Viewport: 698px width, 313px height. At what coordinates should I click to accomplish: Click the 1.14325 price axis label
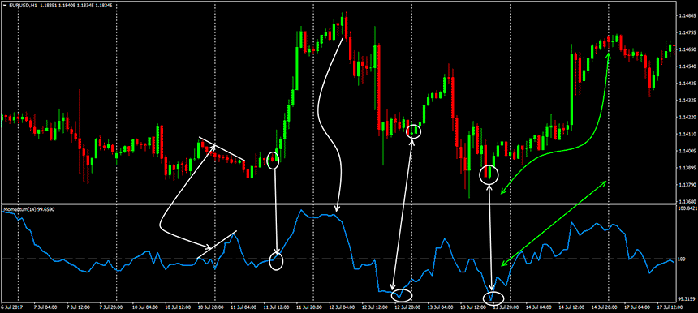(x=688, y=101)
